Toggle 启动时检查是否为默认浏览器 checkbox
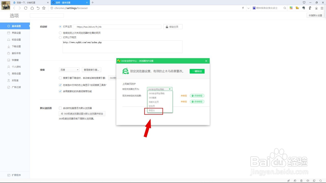The width and height of the screenshot is (326, 183). coord(60,108)
